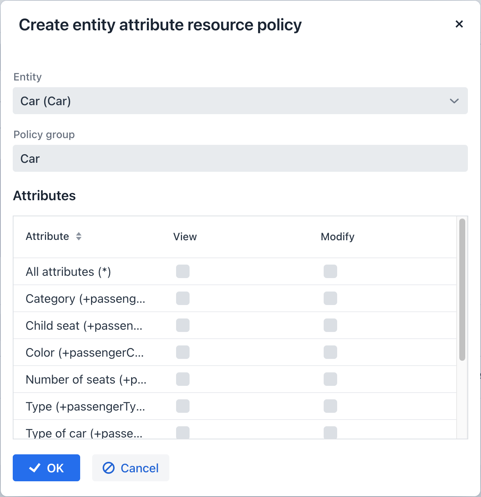Click OK to create the policy

pyautogui.click(x=46, y=467)
